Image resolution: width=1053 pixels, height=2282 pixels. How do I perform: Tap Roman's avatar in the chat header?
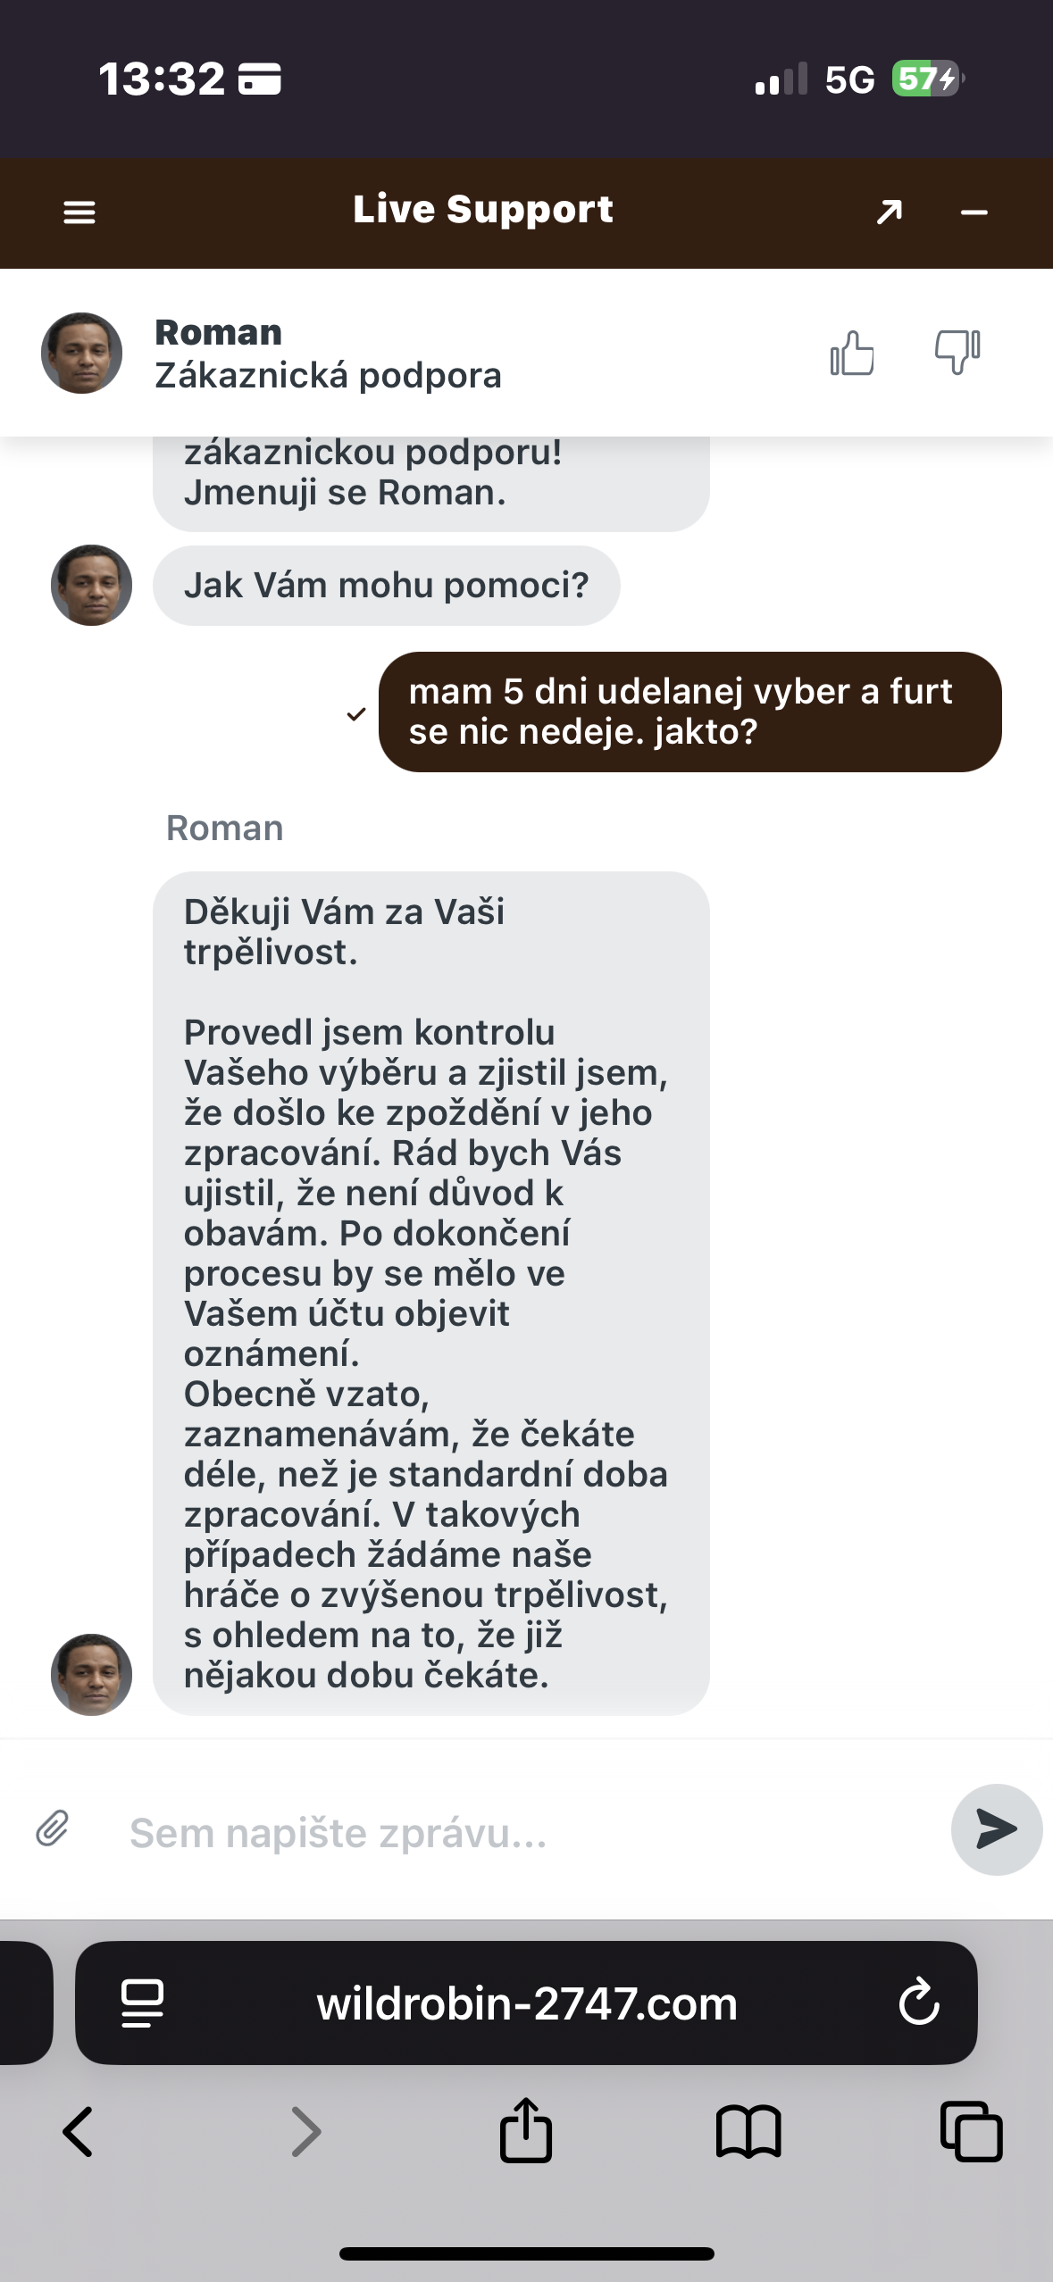click(x=81, y=353)
